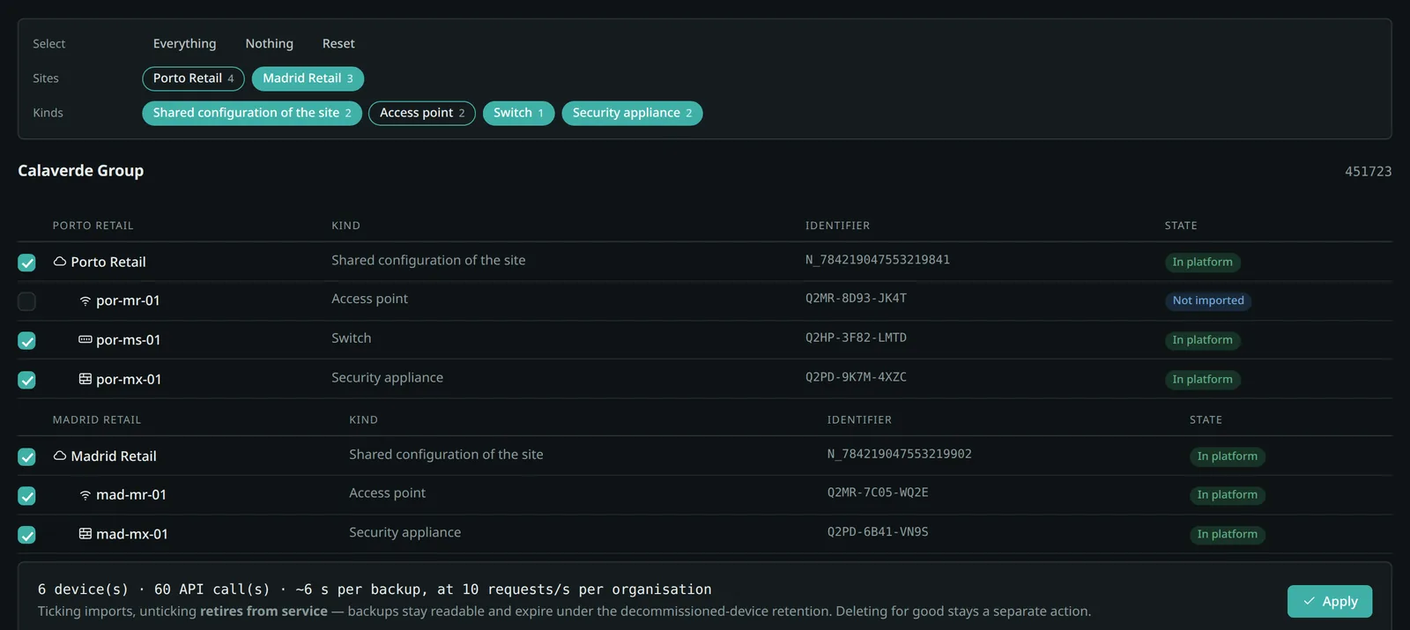Click the Not imported state badge
1410x630 pixels.
[x=1208, y=300]
